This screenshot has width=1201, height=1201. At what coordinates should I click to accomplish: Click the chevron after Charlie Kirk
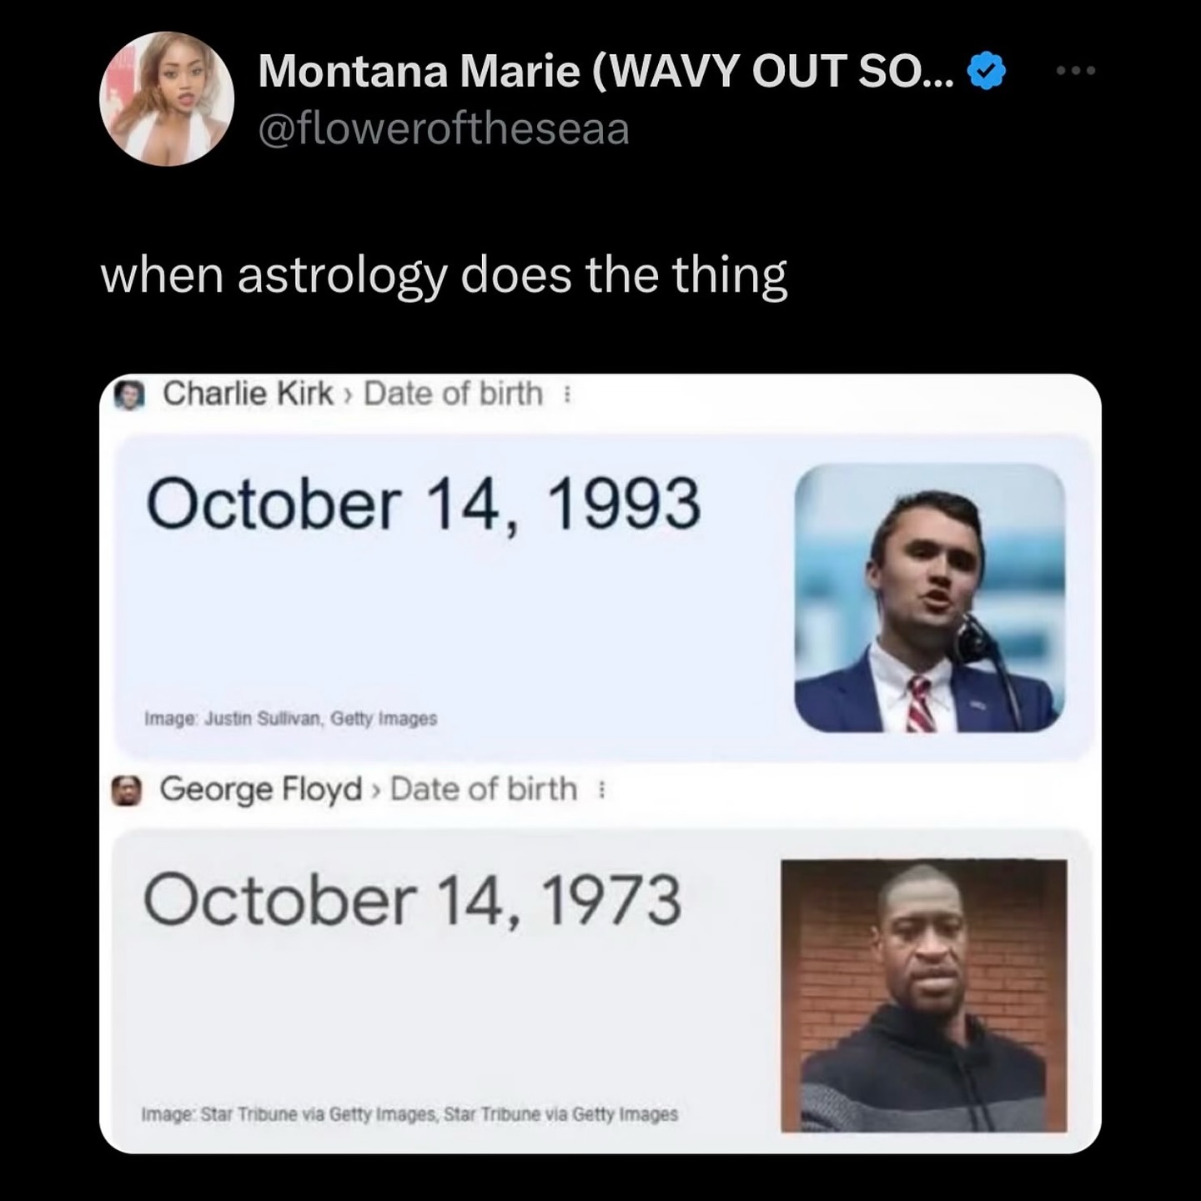point(348,395)
